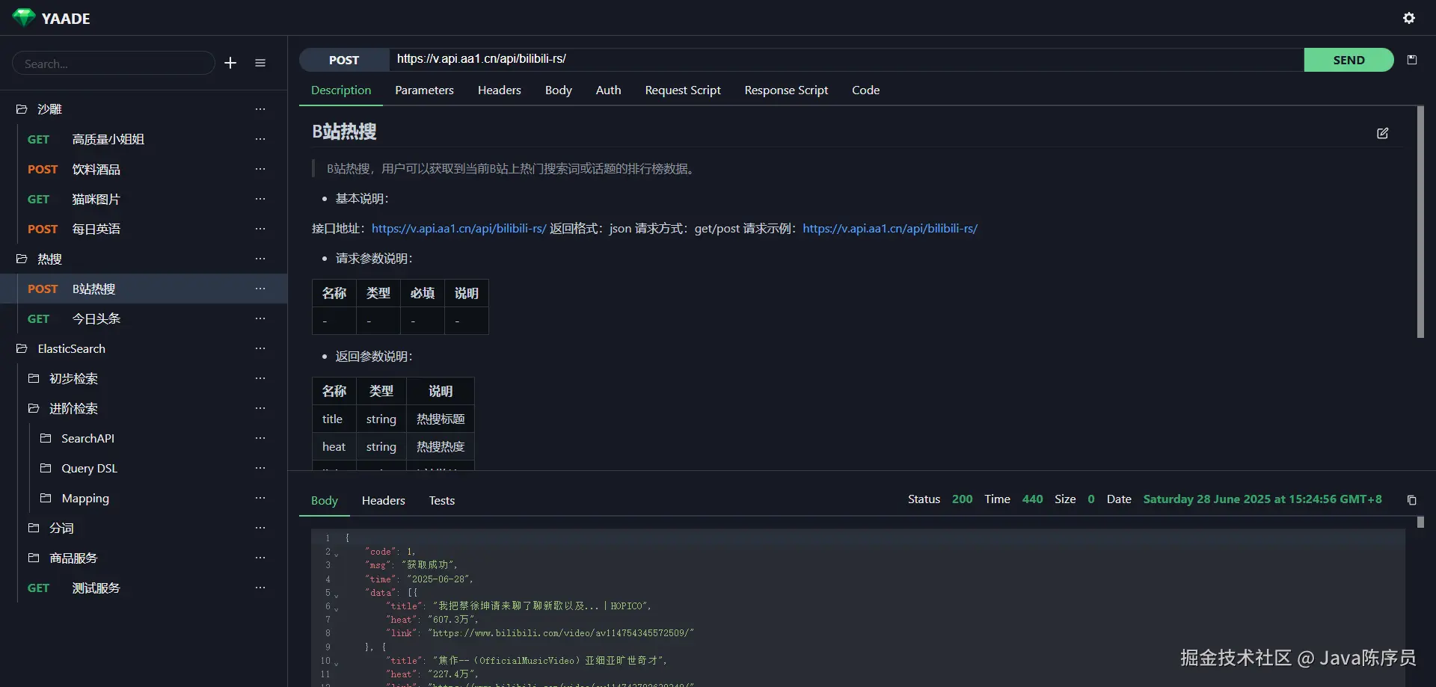Collapse the 沙雕 collection
The width and height of the screenshot is (1436, 687).
22,109
